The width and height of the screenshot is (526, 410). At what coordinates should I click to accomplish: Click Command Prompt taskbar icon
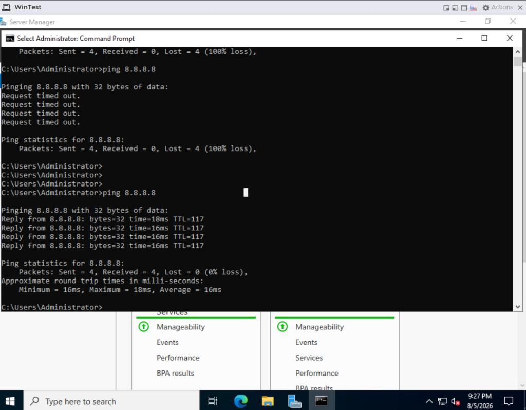pos(322,401)
